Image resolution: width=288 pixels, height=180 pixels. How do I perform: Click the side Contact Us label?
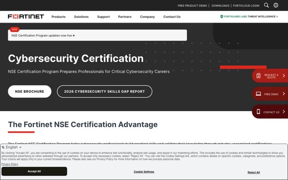click(271, 112)
